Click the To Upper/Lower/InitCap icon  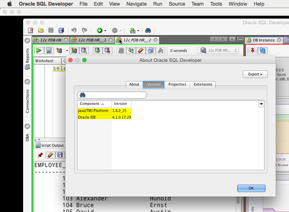(131, 51)
